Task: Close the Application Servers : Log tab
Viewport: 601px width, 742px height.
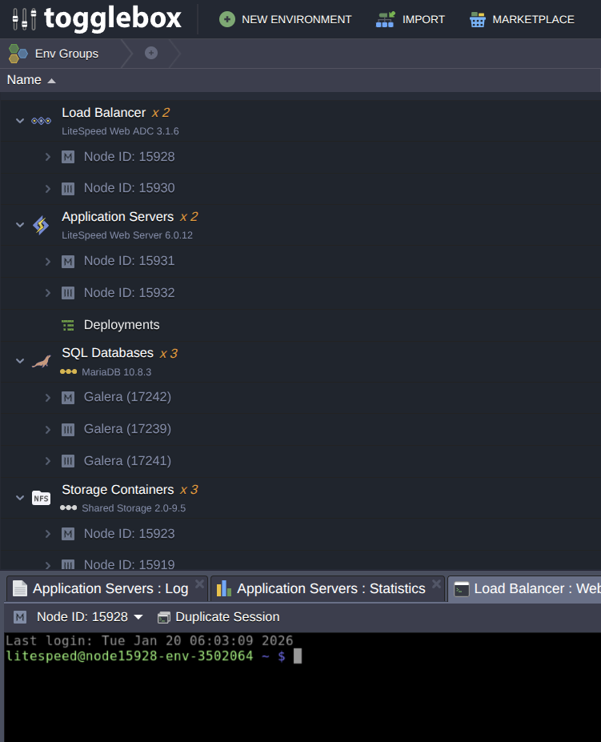Action: [200, 584]
